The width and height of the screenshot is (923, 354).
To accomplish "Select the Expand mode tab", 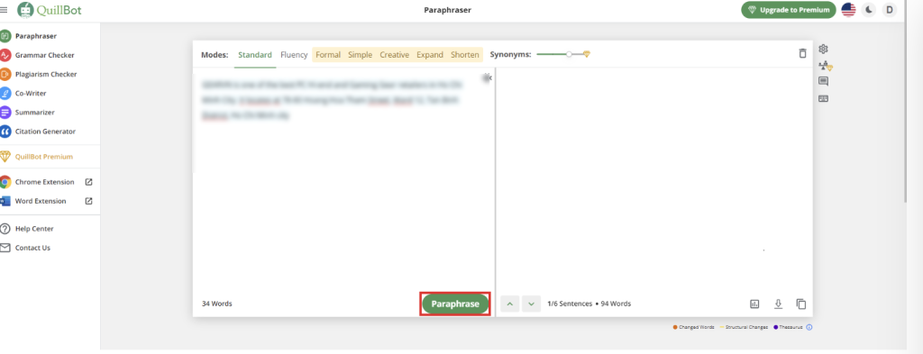I will point(430,55).
